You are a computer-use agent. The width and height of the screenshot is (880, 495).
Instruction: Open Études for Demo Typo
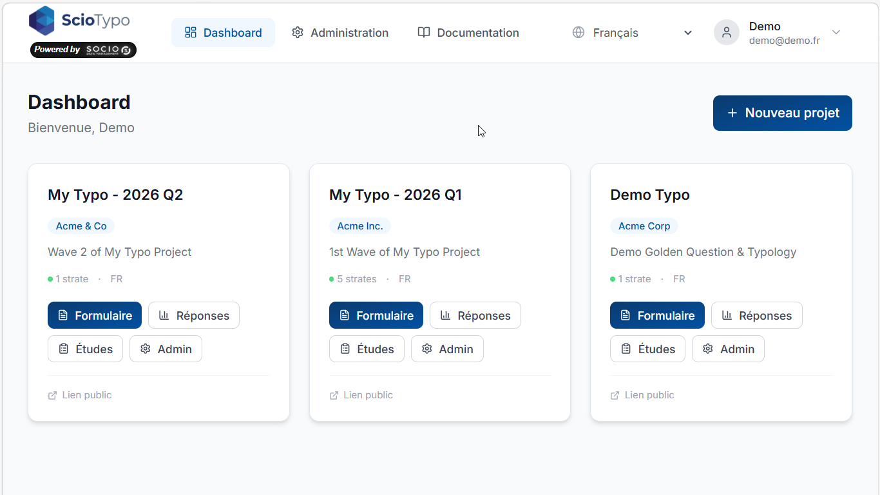click(x=647, y=349)
